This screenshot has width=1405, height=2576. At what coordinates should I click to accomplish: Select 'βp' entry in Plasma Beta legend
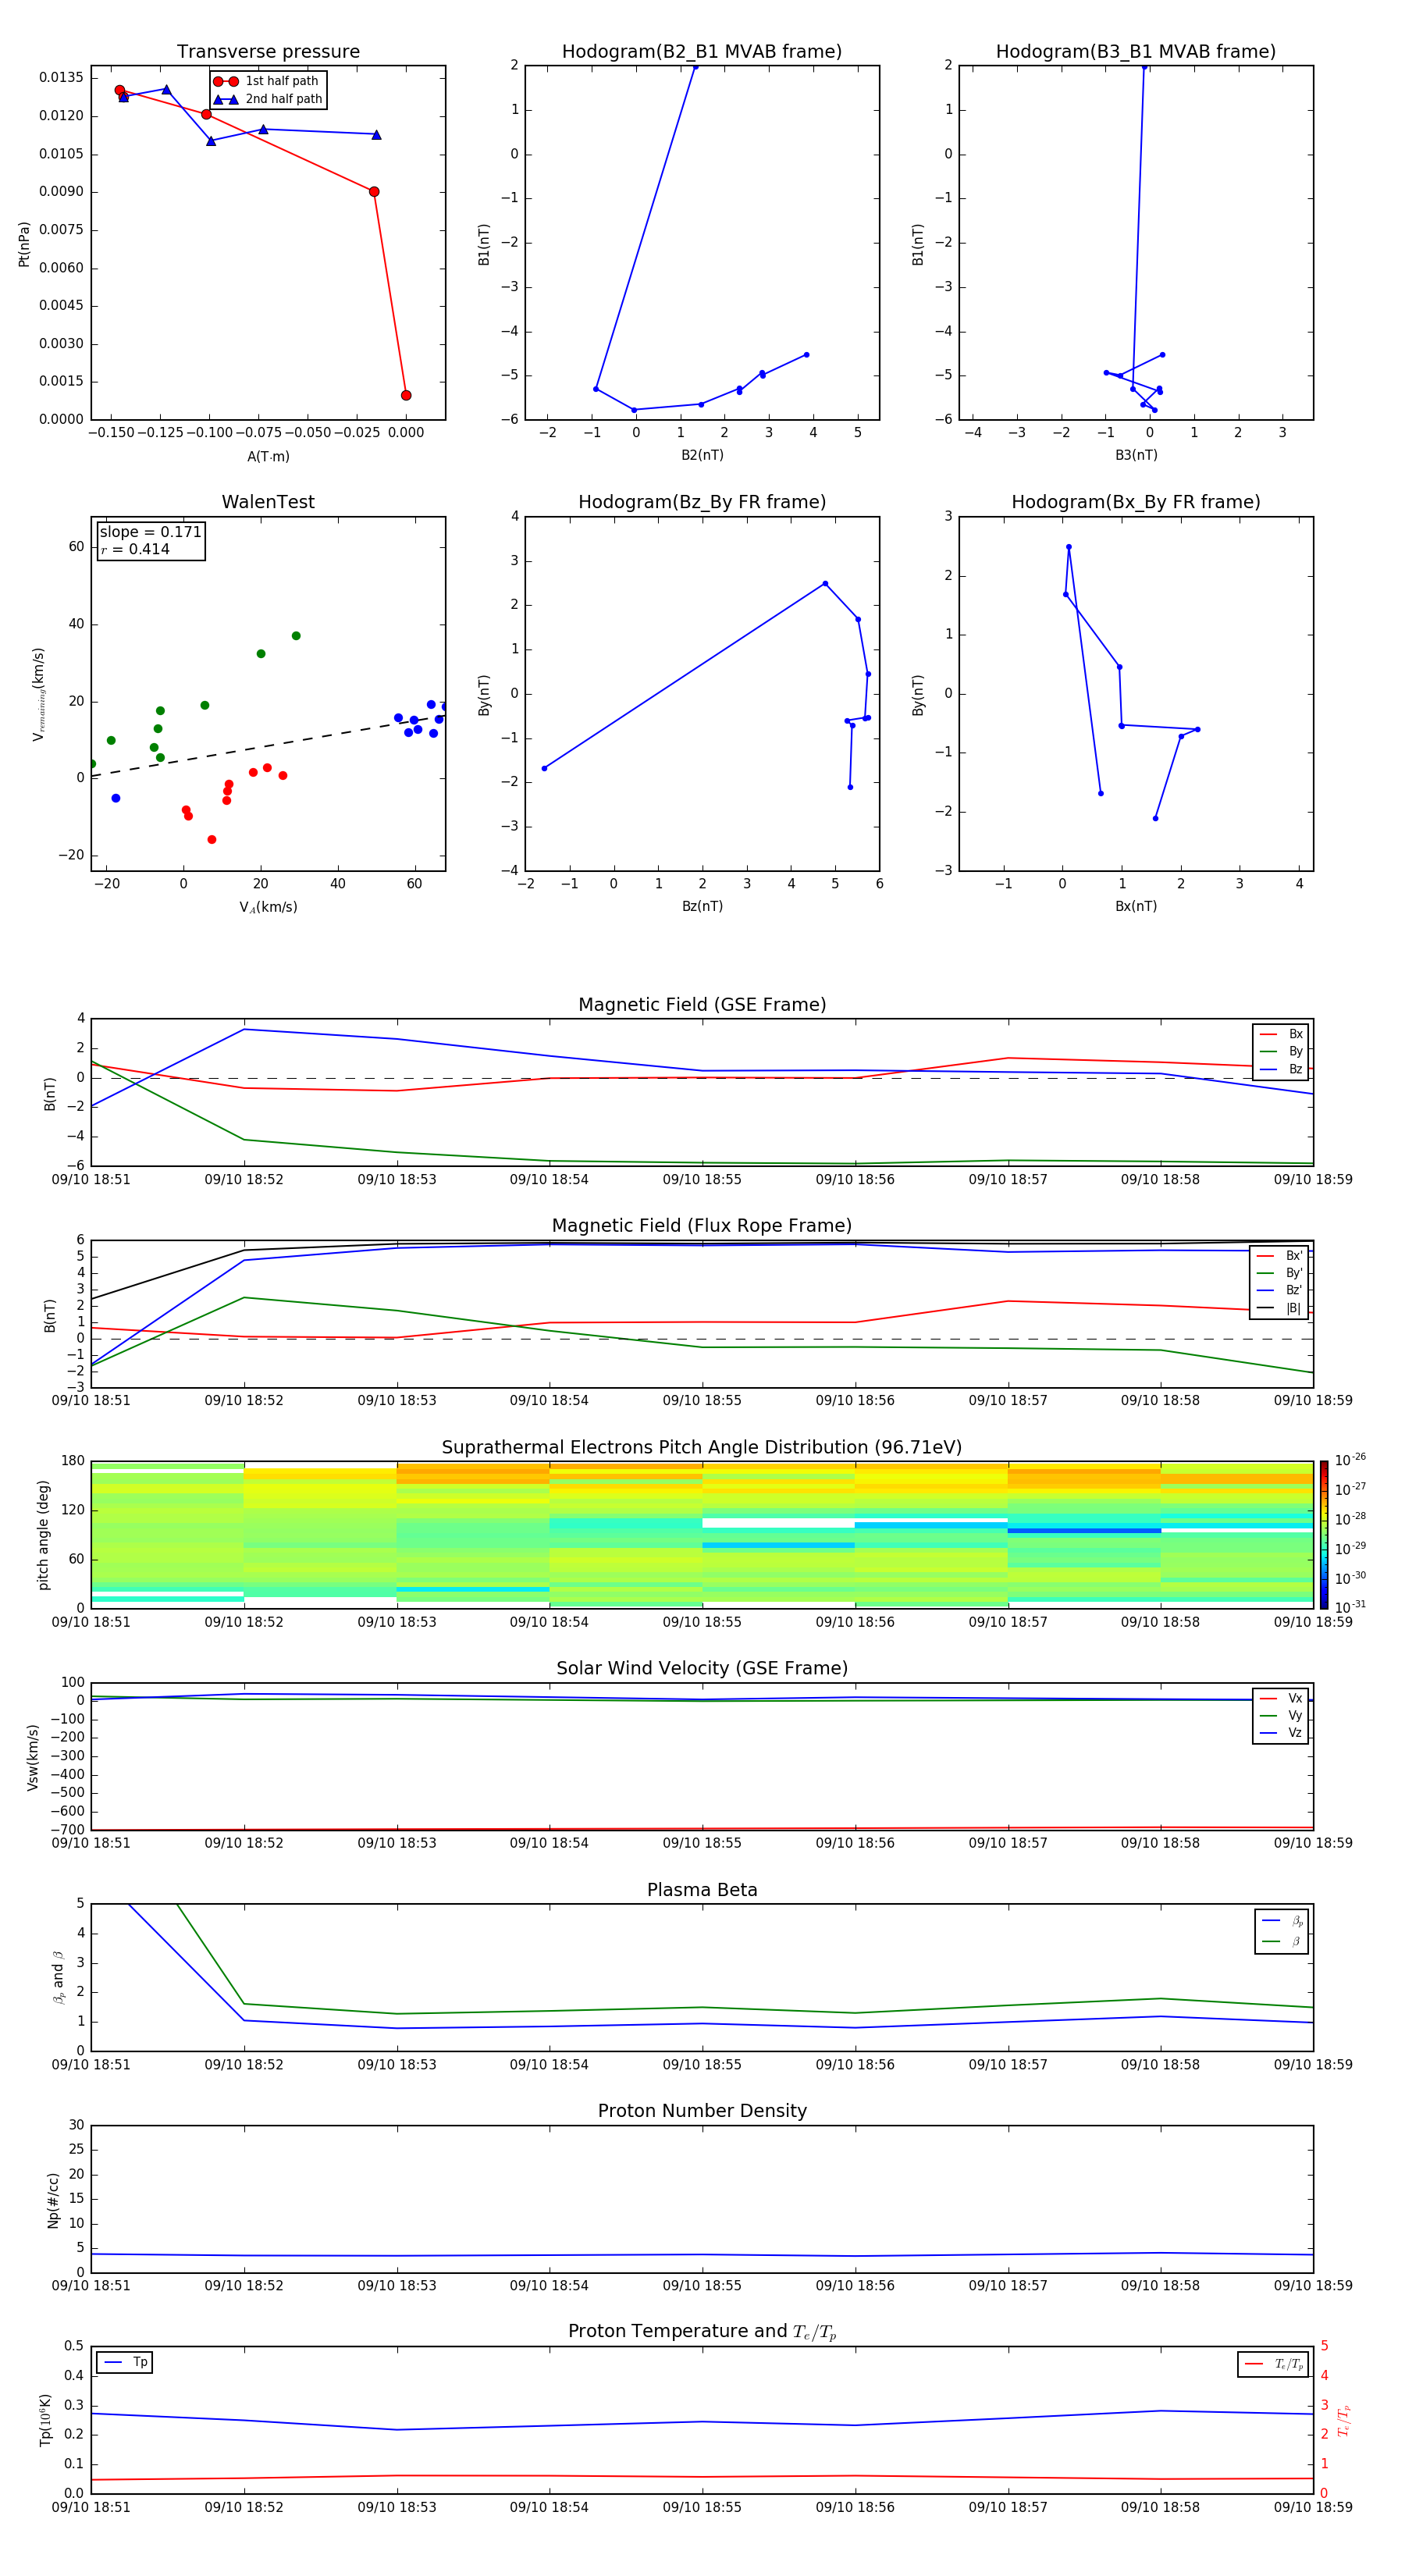pos(1282,1920)
